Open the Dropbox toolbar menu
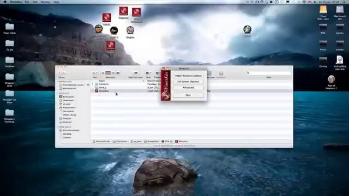Image resolution: width=349 pixels, height=196 pixels. pyautogui.click(x=158, y=73)
